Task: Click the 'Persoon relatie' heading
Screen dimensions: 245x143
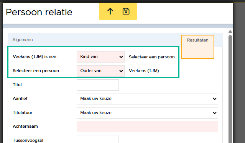Action: click(39, 12)
